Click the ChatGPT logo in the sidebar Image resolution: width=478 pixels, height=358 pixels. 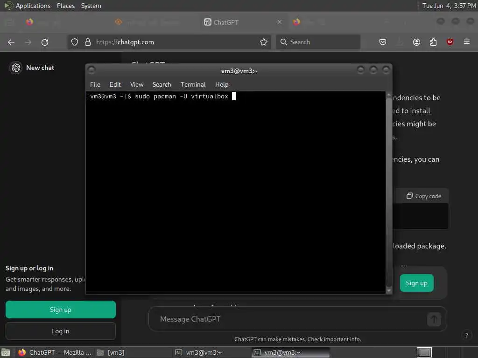coord(16,68)
